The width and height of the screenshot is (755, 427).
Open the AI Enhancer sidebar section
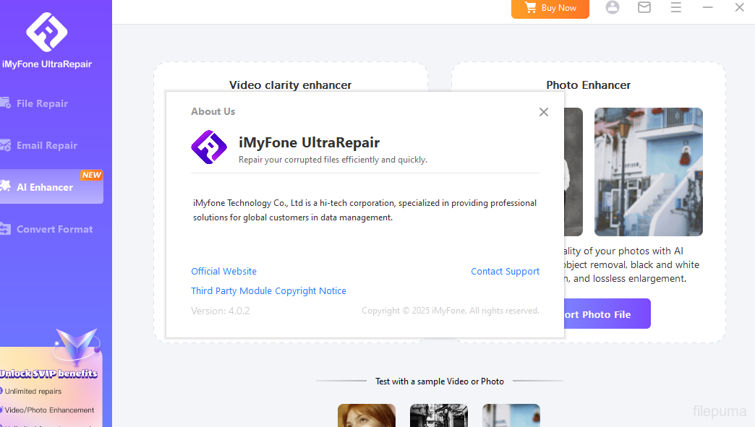pos(45,187)
